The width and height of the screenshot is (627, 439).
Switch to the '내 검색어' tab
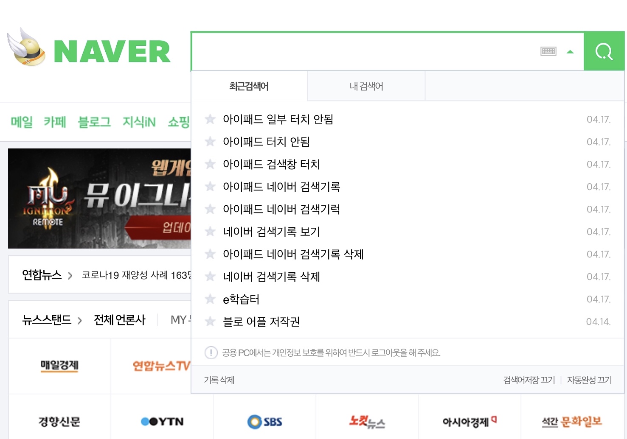[366, 86]
